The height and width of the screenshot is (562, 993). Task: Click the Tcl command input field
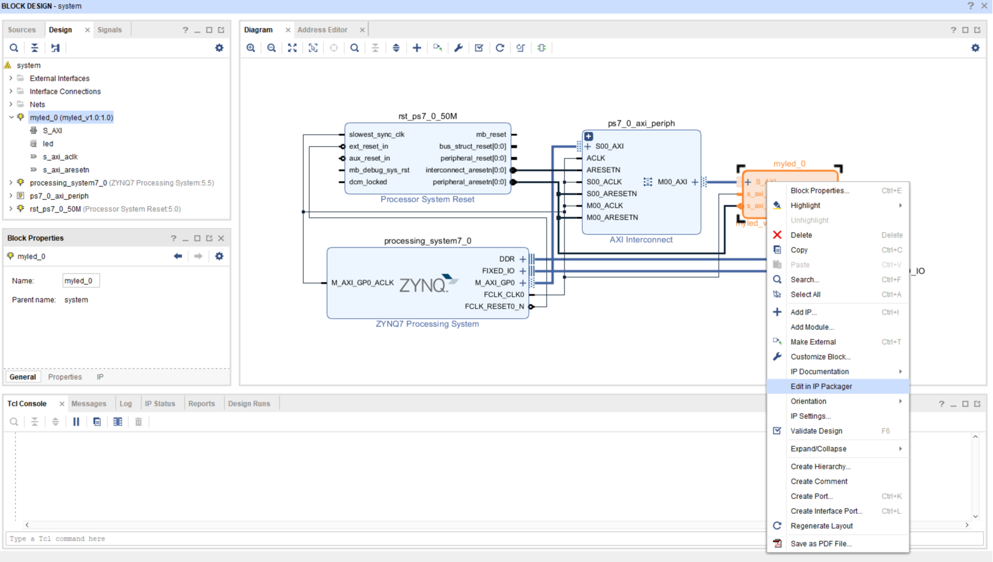pyautogui.click(x=494, y=539)
